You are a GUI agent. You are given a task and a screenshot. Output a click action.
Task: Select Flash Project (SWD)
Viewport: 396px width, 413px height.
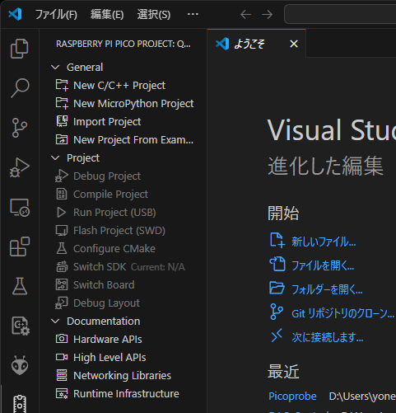pos(123,231)
